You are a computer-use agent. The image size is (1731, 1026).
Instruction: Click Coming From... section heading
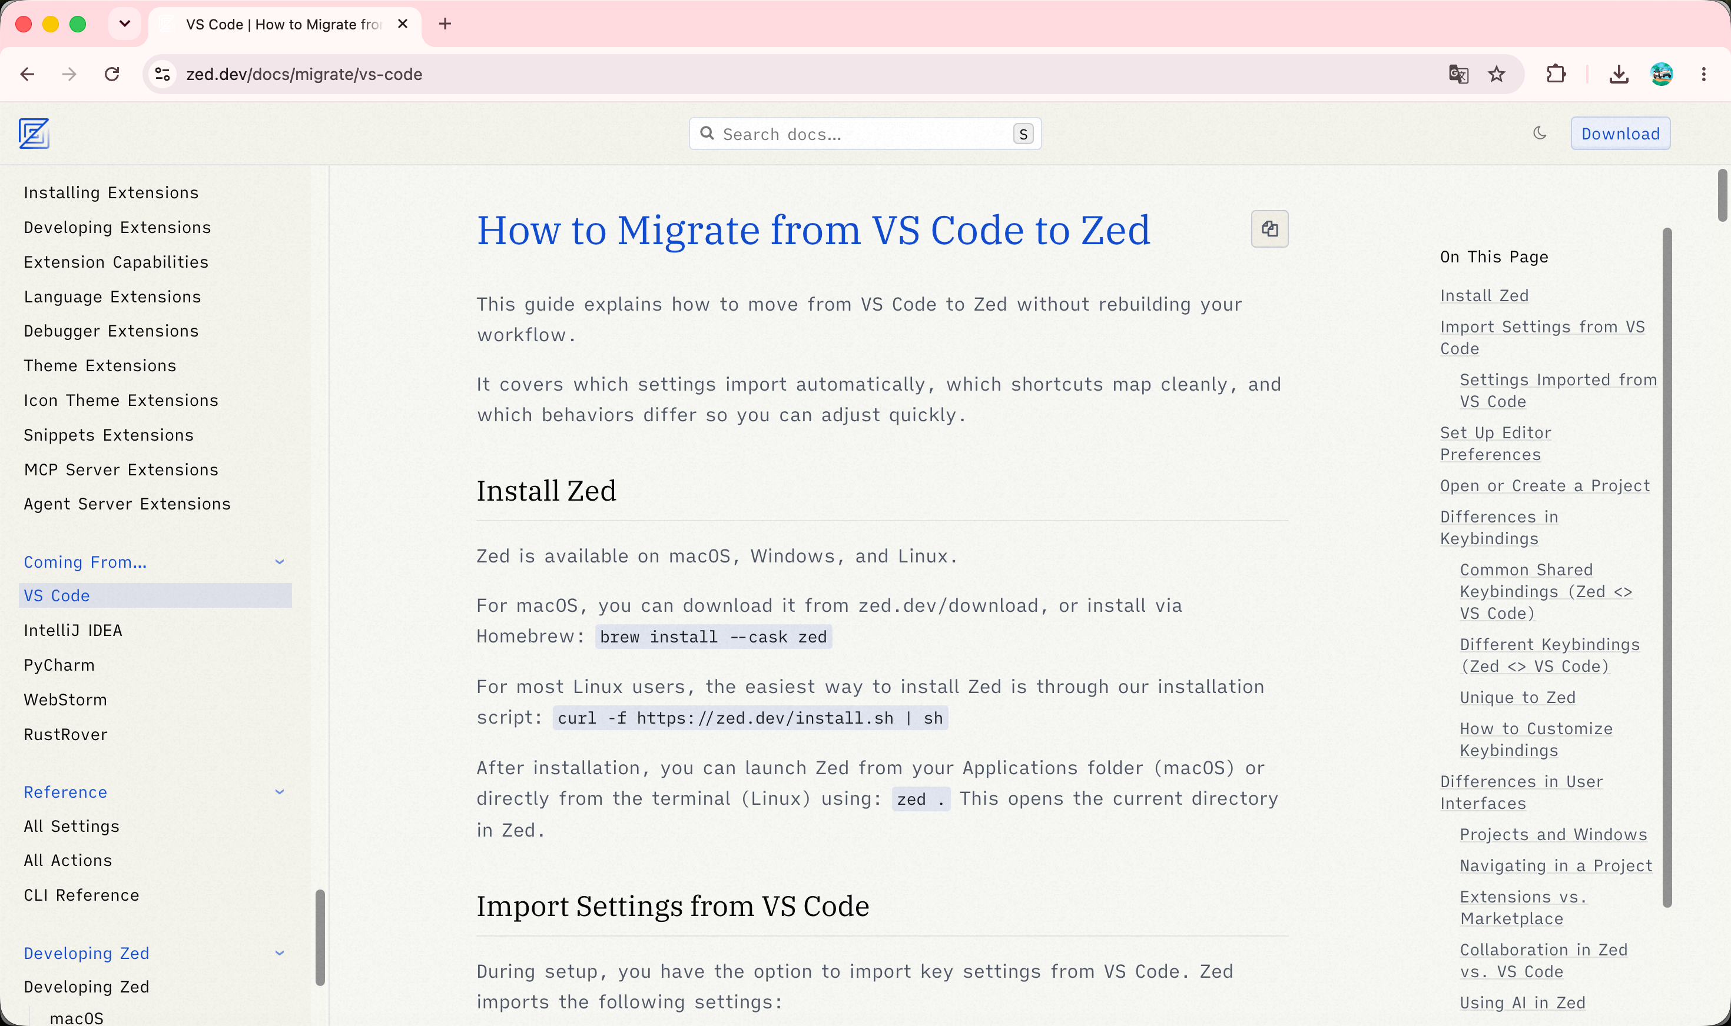click(85, 562)
